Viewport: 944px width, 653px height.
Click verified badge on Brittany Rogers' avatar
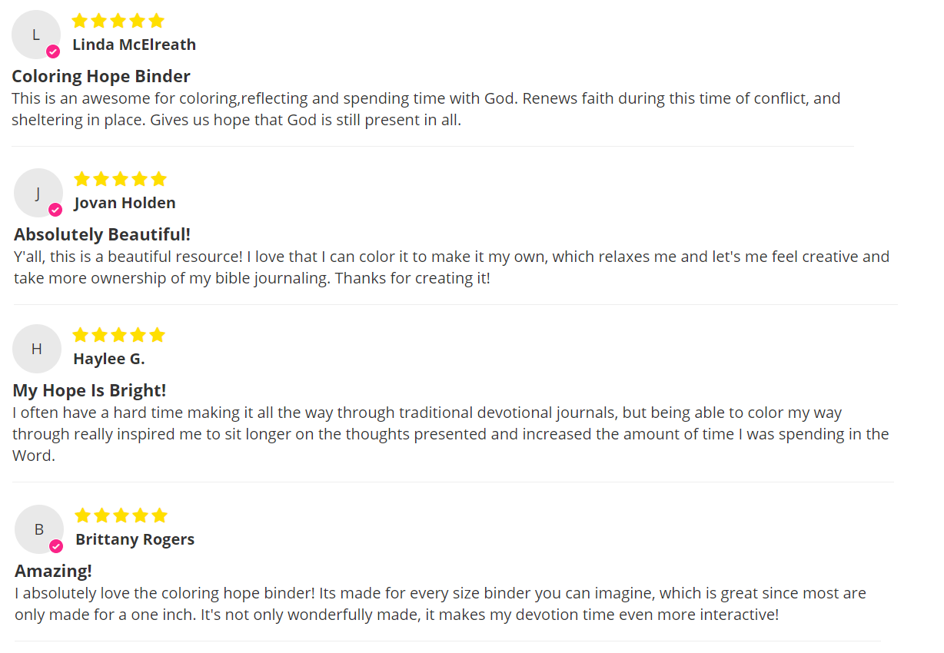pos(56,546)
